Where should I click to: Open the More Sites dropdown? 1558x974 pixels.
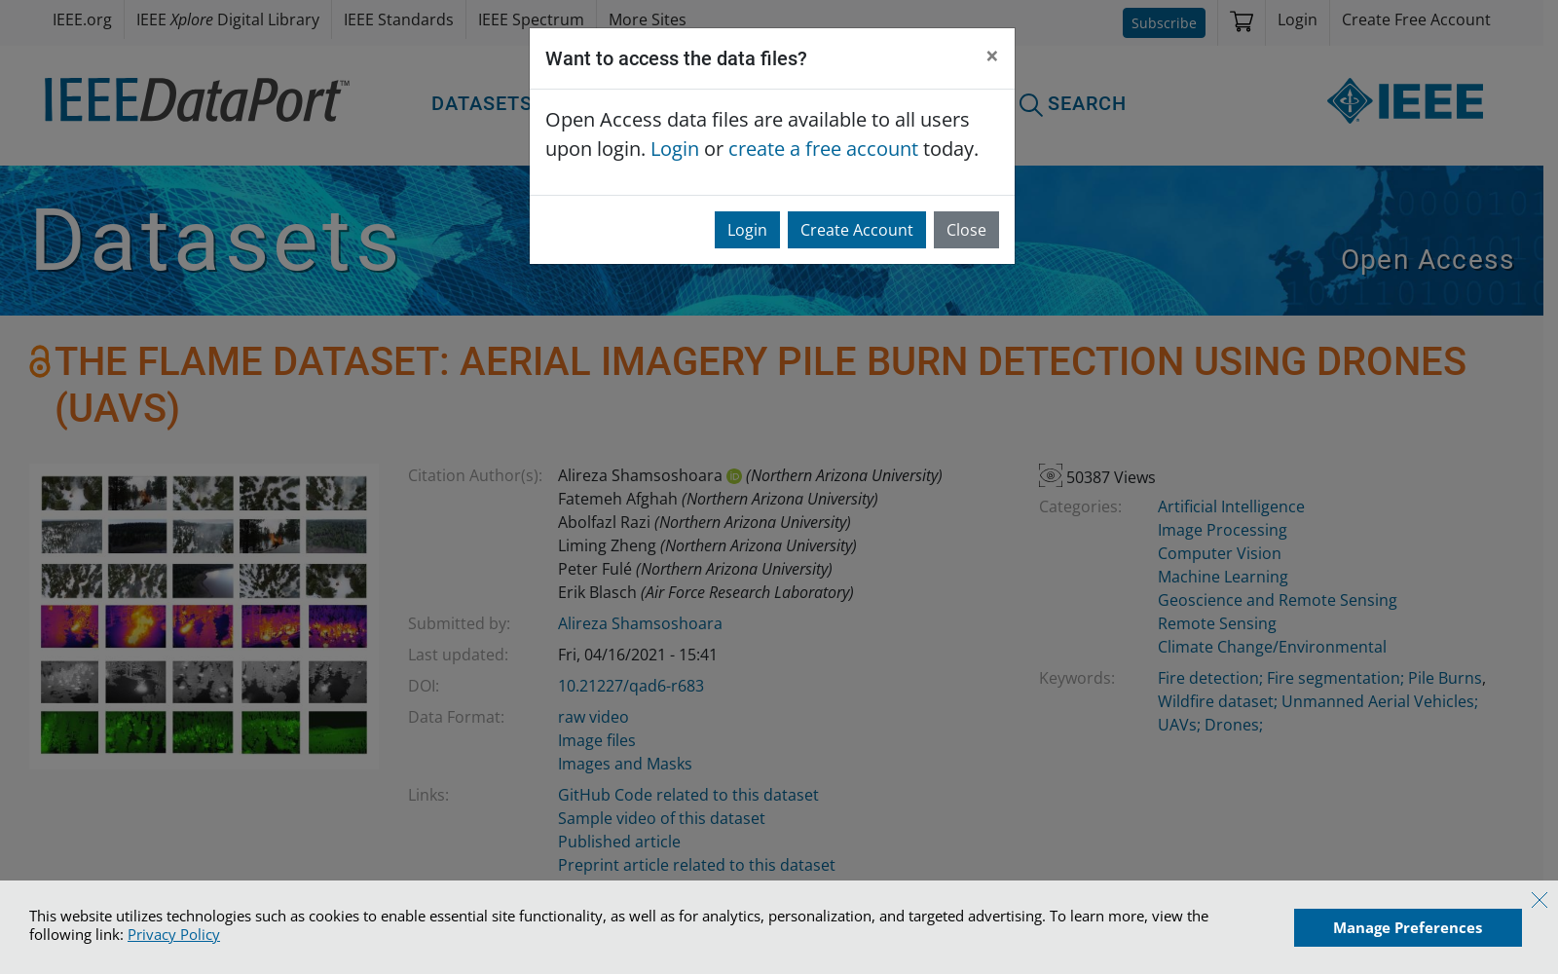[x=647, y=19]
